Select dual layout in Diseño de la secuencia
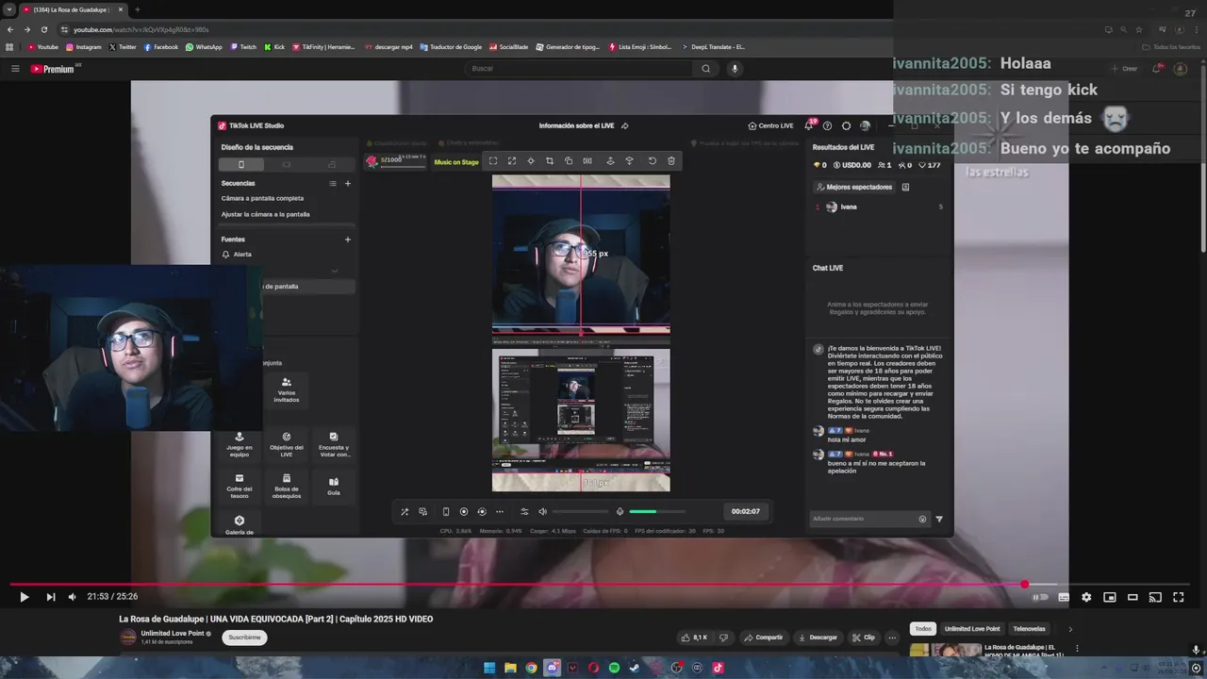 coord(332,164)
